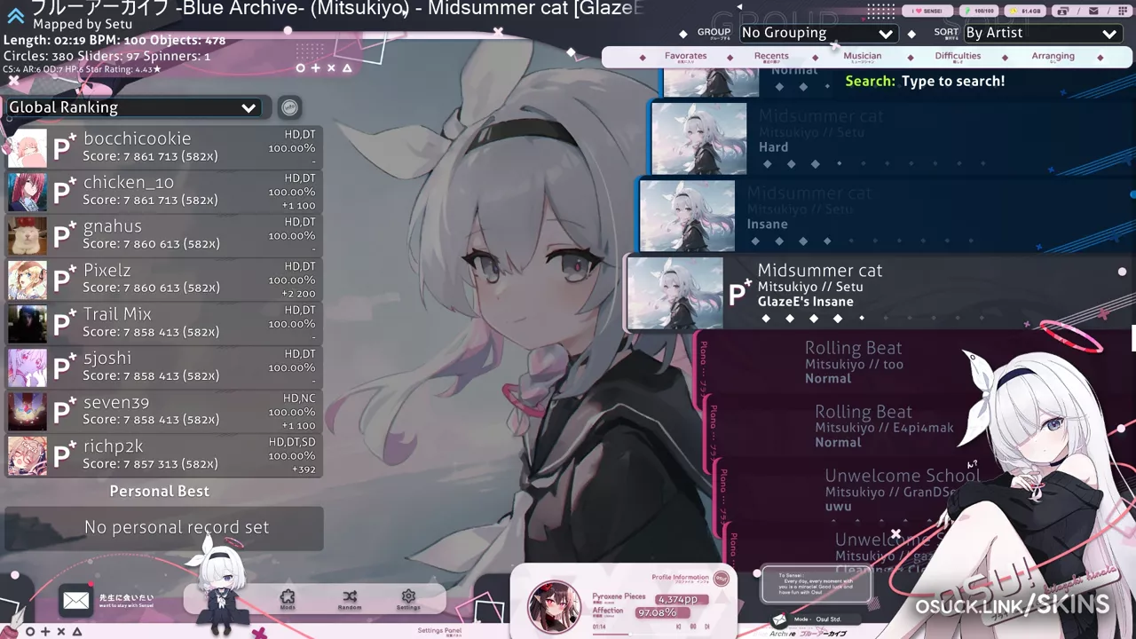
Task: Open the By Artist sort dropdown
Action: pos(1042,33)
